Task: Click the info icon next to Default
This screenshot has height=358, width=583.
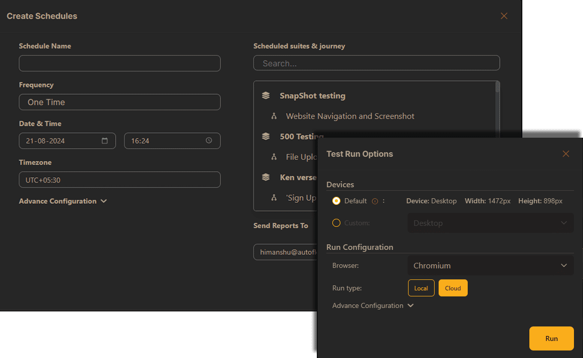Action: [375, 201]
